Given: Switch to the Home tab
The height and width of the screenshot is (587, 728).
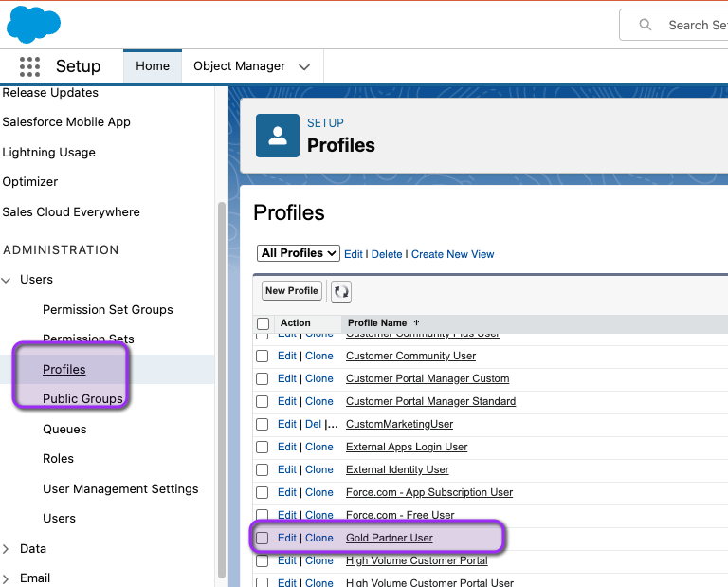Looking at the screenshot, I should pyautogui.click(x=153, y=66).
